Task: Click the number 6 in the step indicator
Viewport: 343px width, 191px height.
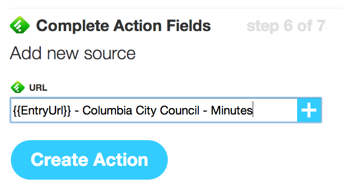Action: pyautogui.click(x=289, y=26)
